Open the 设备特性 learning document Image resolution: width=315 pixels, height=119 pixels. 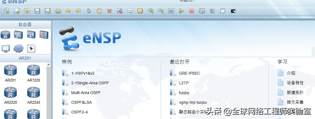coord(295,83)
